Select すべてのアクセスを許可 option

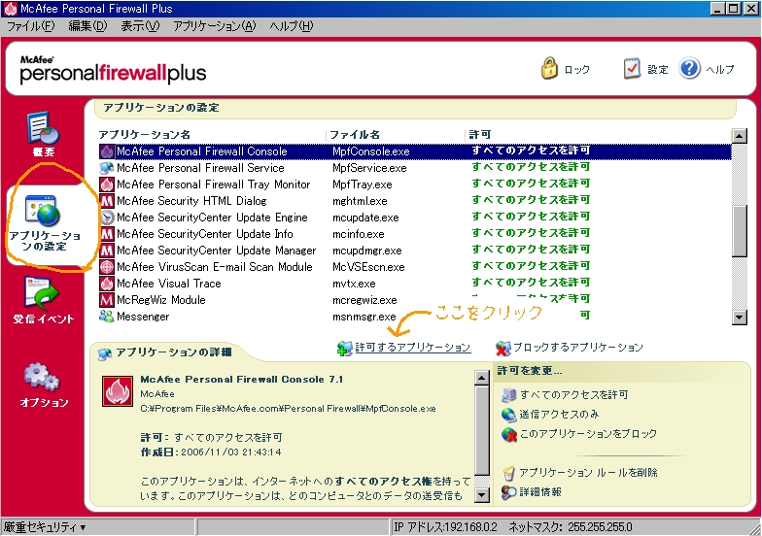pos(573,395)
